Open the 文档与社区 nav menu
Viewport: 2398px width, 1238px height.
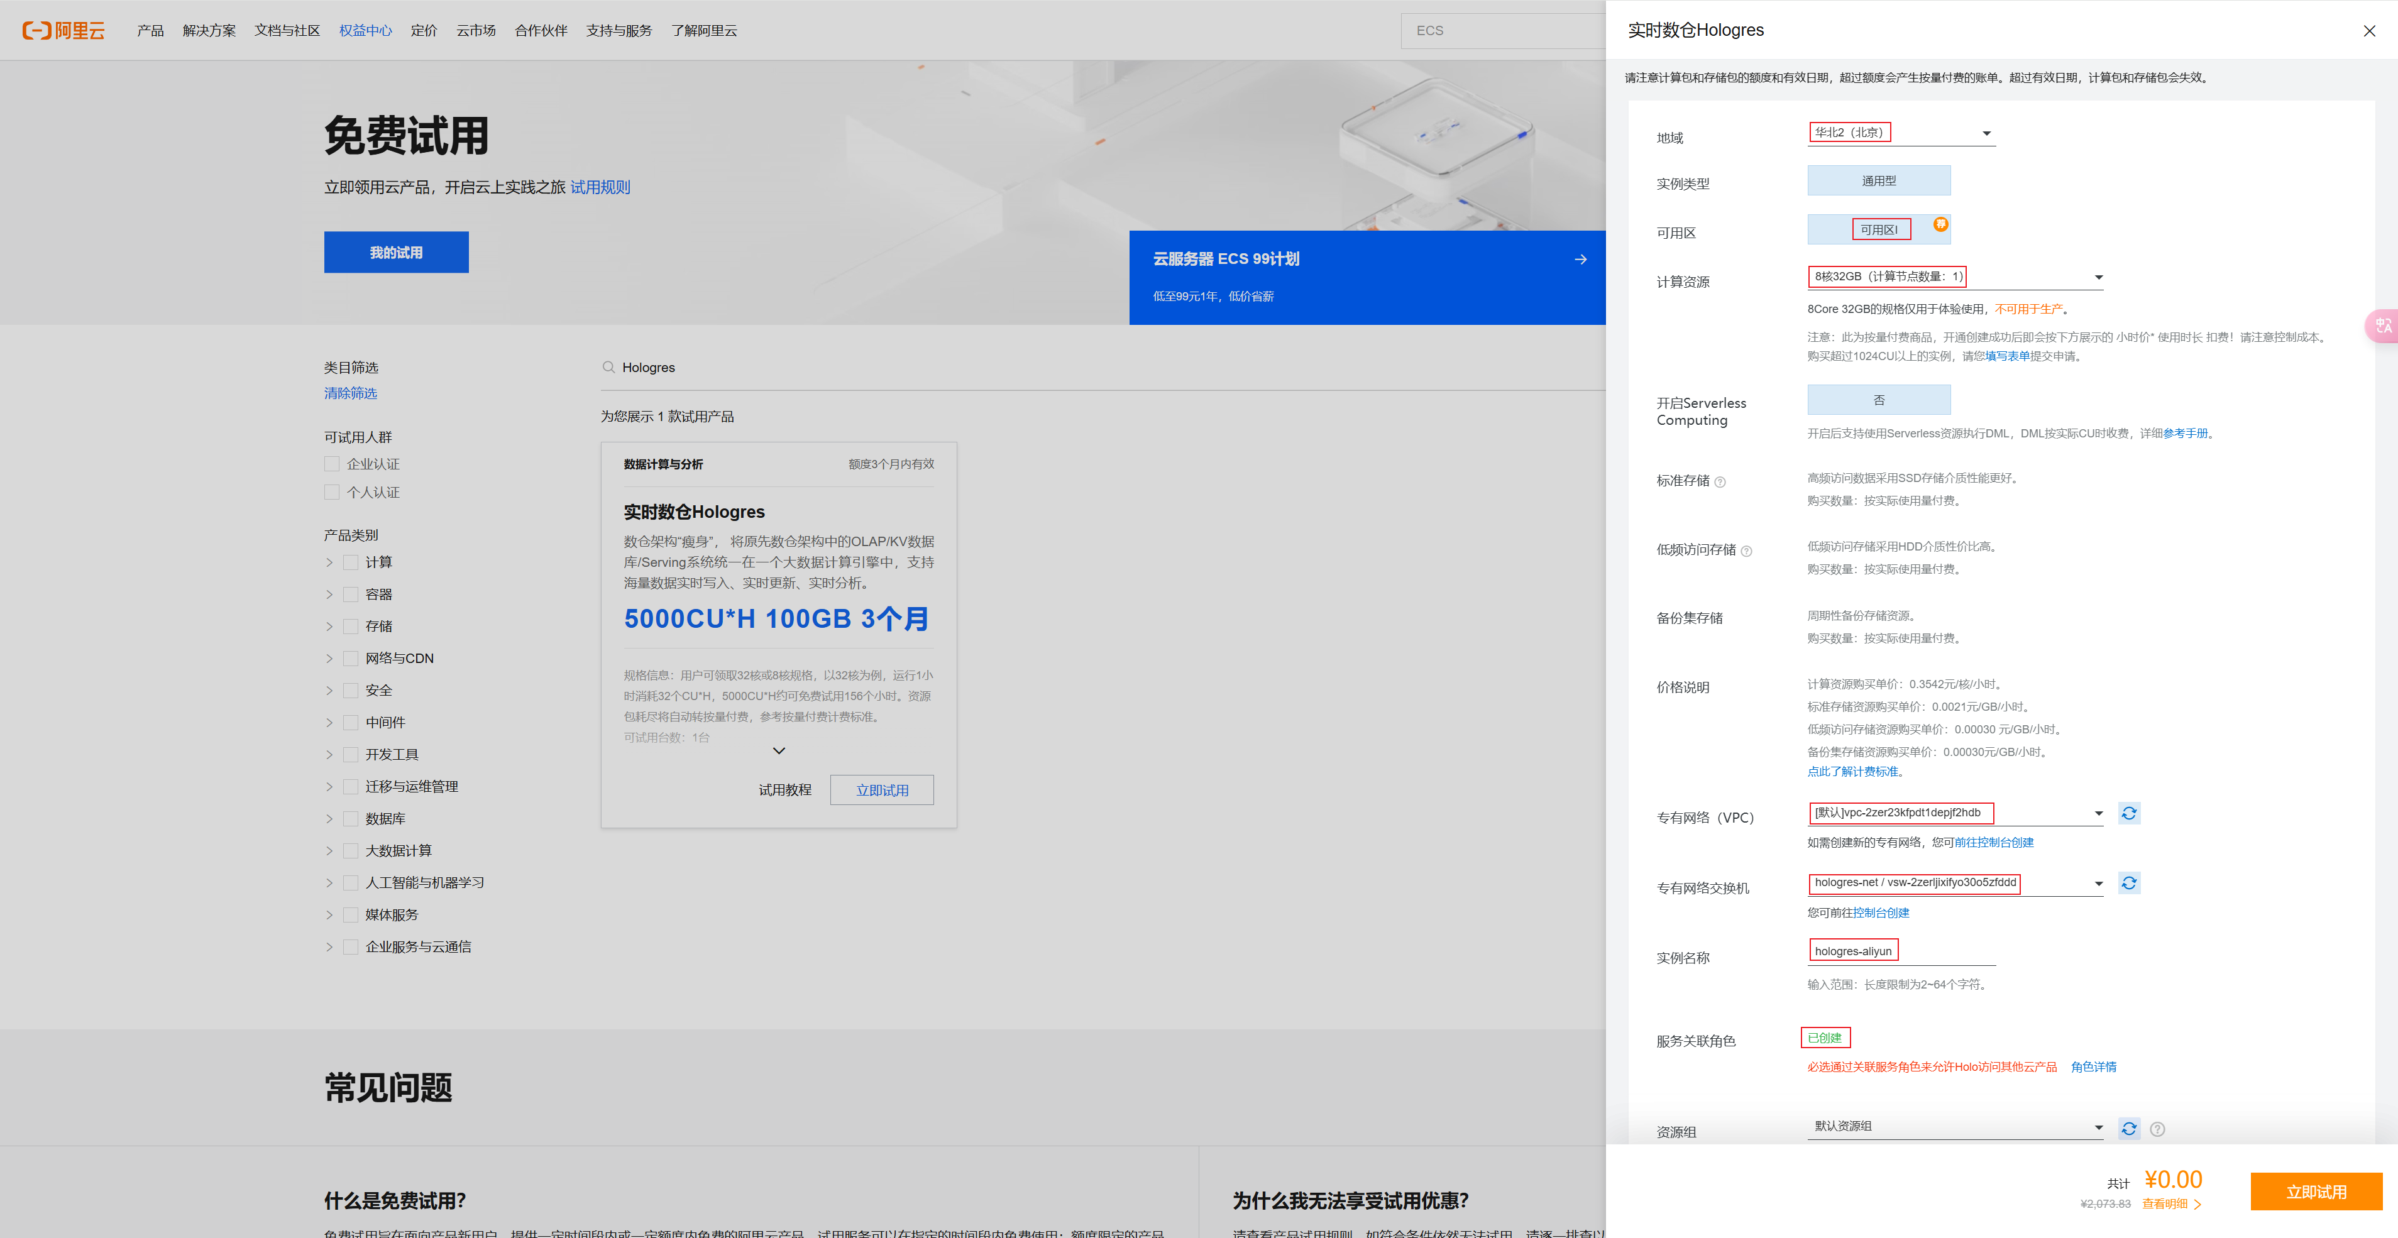(287, 31)
